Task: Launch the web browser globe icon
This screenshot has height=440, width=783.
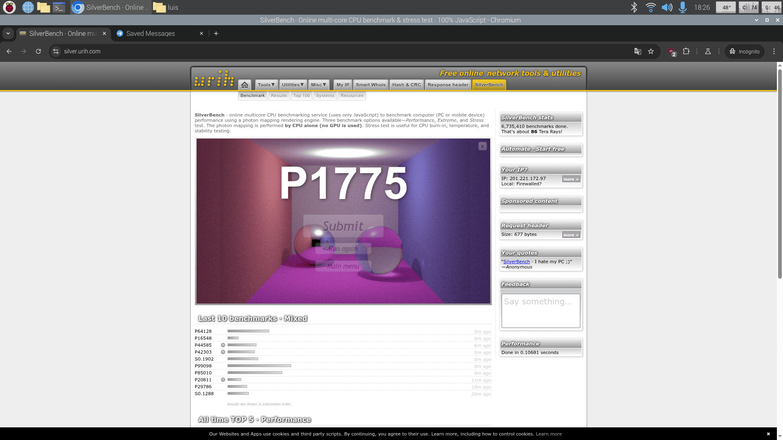Action: coord(28,7)
